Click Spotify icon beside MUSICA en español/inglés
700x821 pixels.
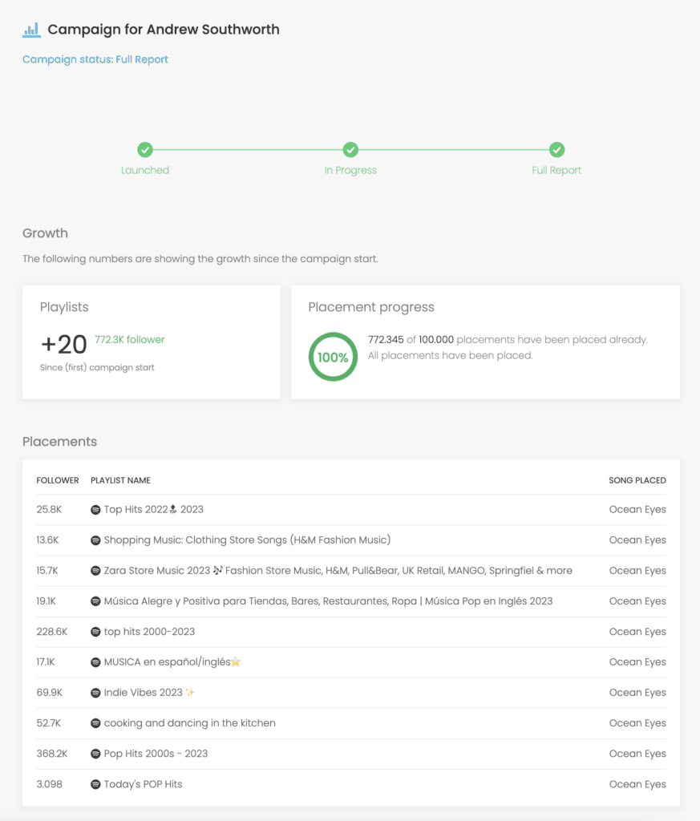click(x=95, y=662)
